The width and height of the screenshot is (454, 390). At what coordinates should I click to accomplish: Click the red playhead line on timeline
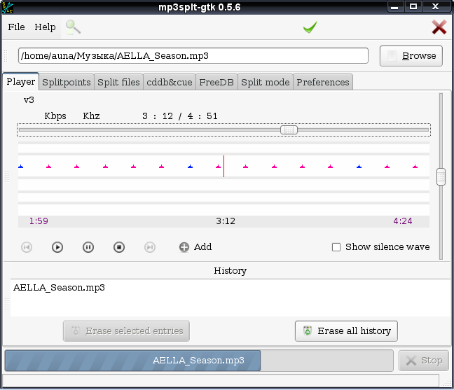[x=223, y=166]
